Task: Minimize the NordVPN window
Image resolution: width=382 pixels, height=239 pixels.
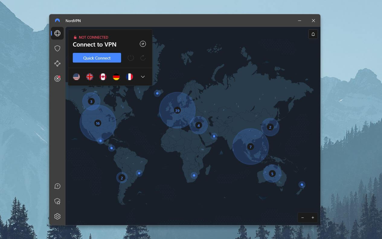Action: [300, 21]
